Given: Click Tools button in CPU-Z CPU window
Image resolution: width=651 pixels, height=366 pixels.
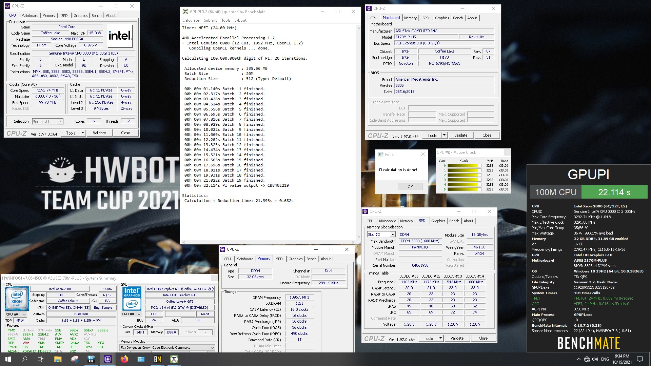Looking at the screenshot, I should [71, 133].
